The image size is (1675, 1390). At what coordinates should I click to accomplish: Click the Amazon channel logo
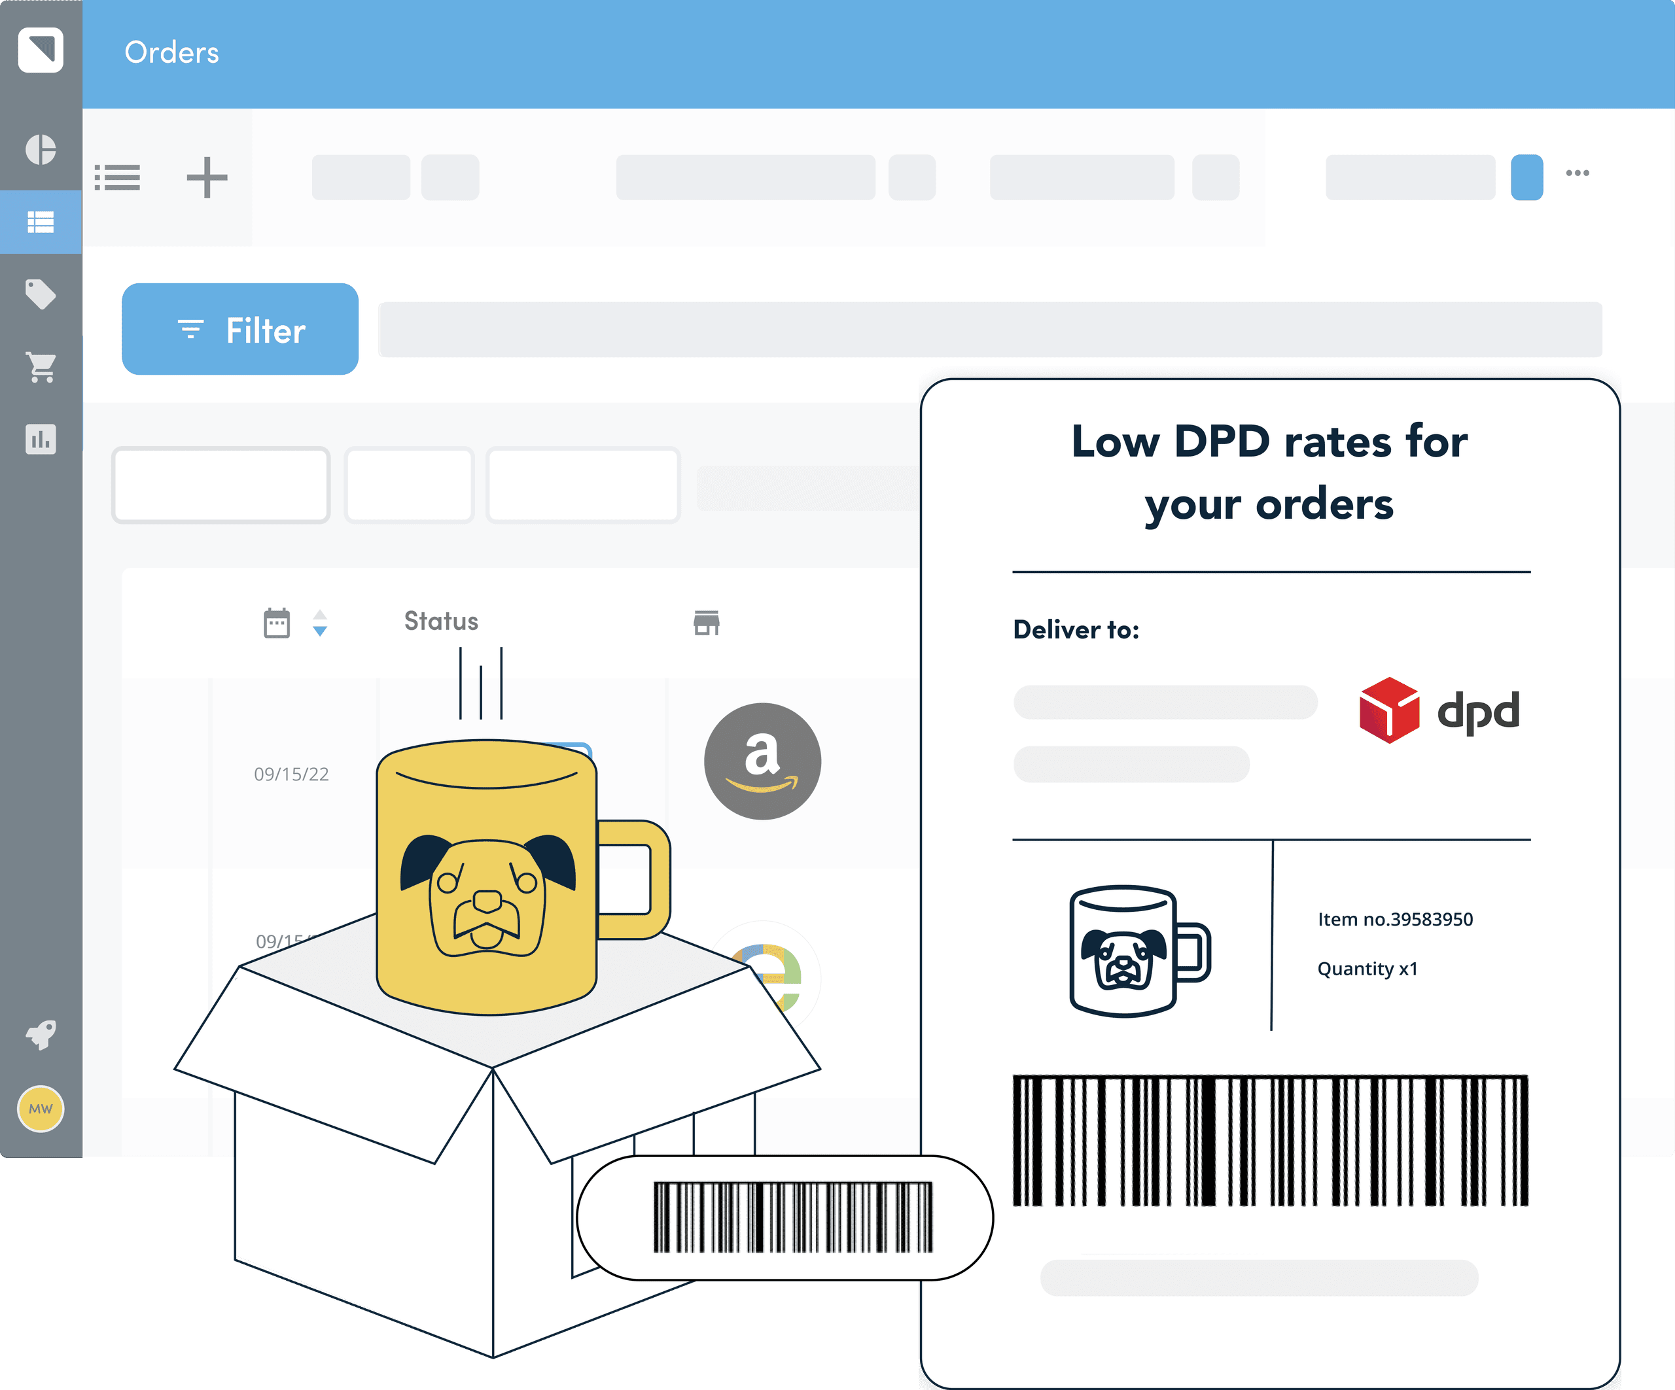(x=762, y=761)
